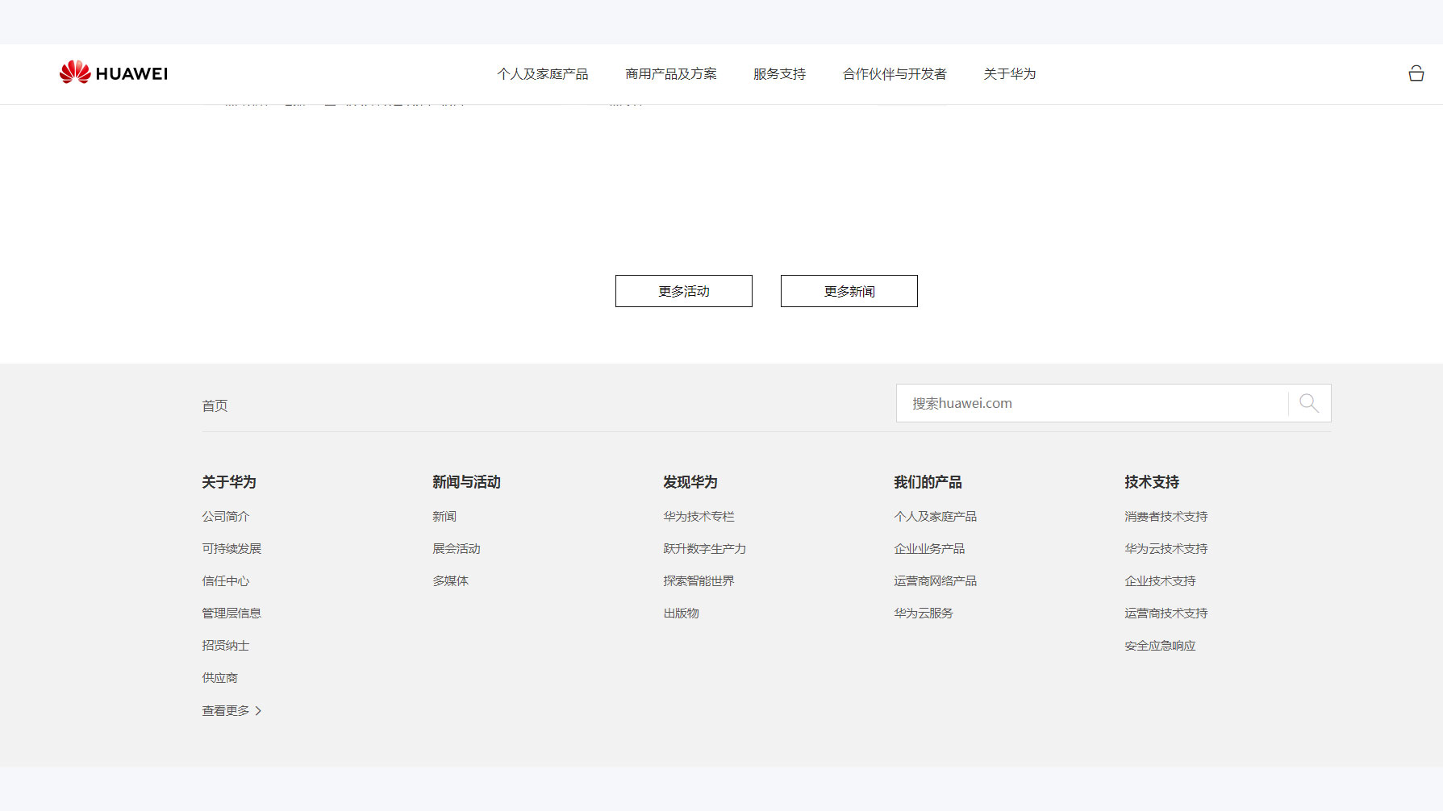Image resolution: width=1443 pixels, height=811 pixels.
Task: Open 服务支持 navigation menu
Action: 779,74
